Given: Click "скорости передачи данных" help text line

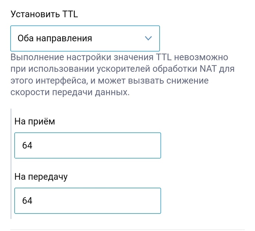Looking at the screenshot, I should coord(70,92).
